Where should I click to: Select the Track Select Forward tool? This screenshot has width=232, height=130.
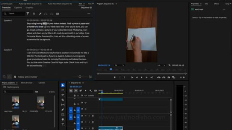pos(63,90)
